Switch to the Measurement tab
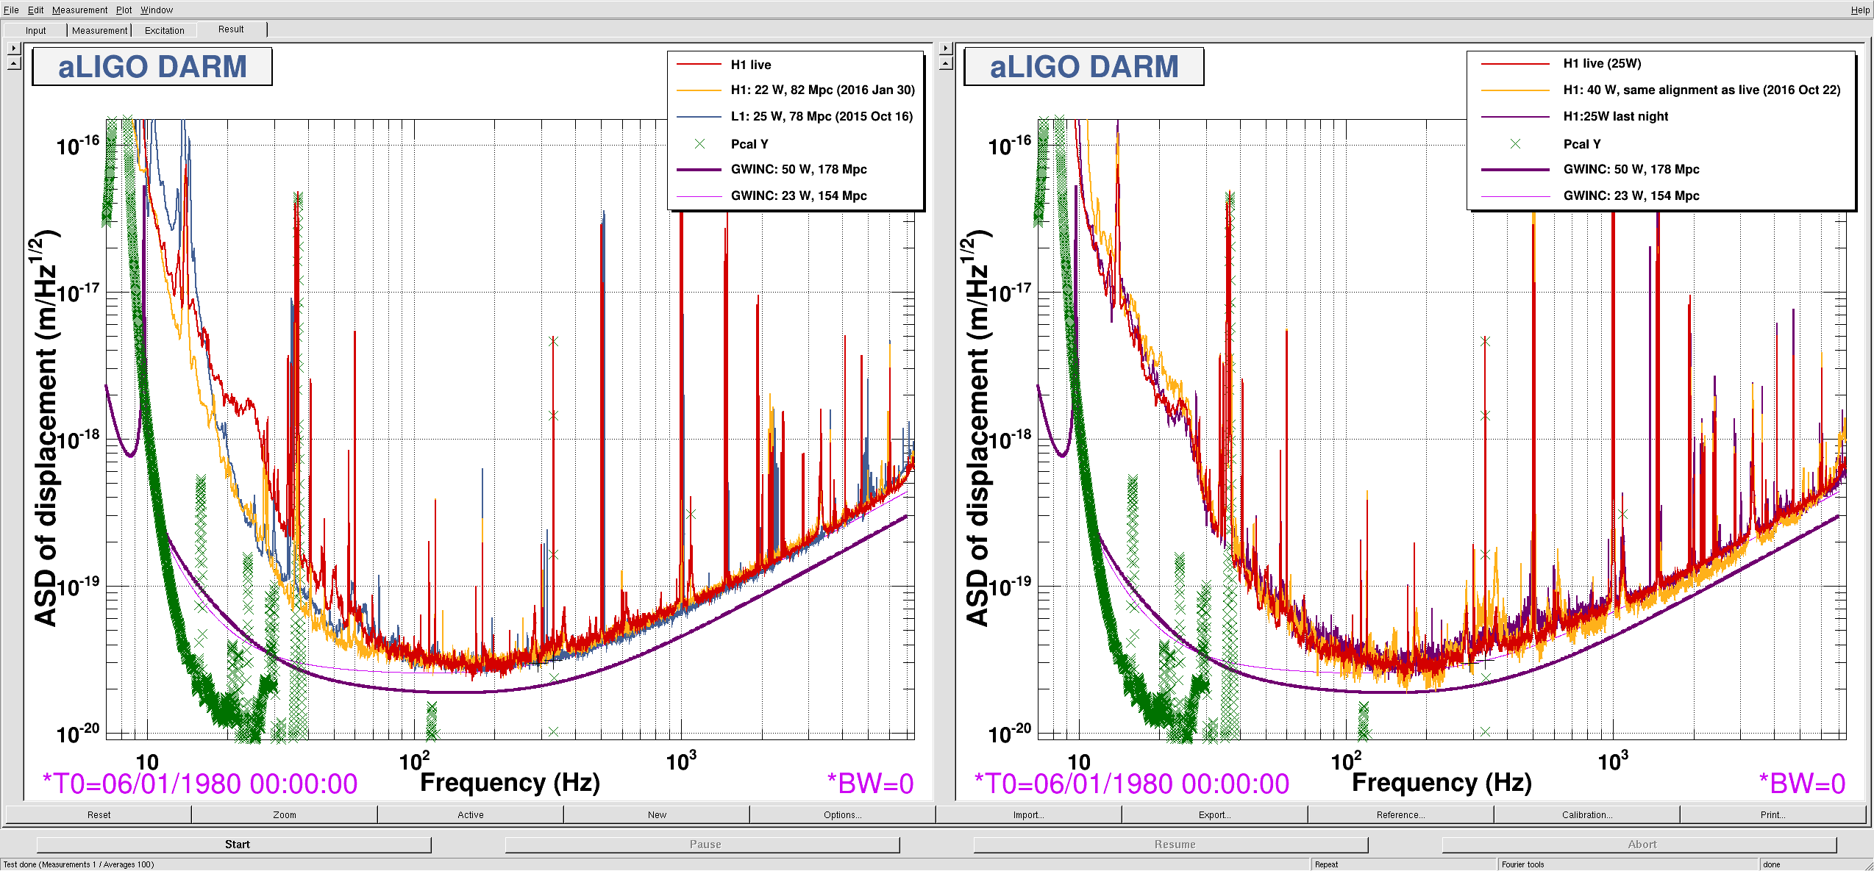The width and height of the screenshot is (1874, 871). coord(99,30)
